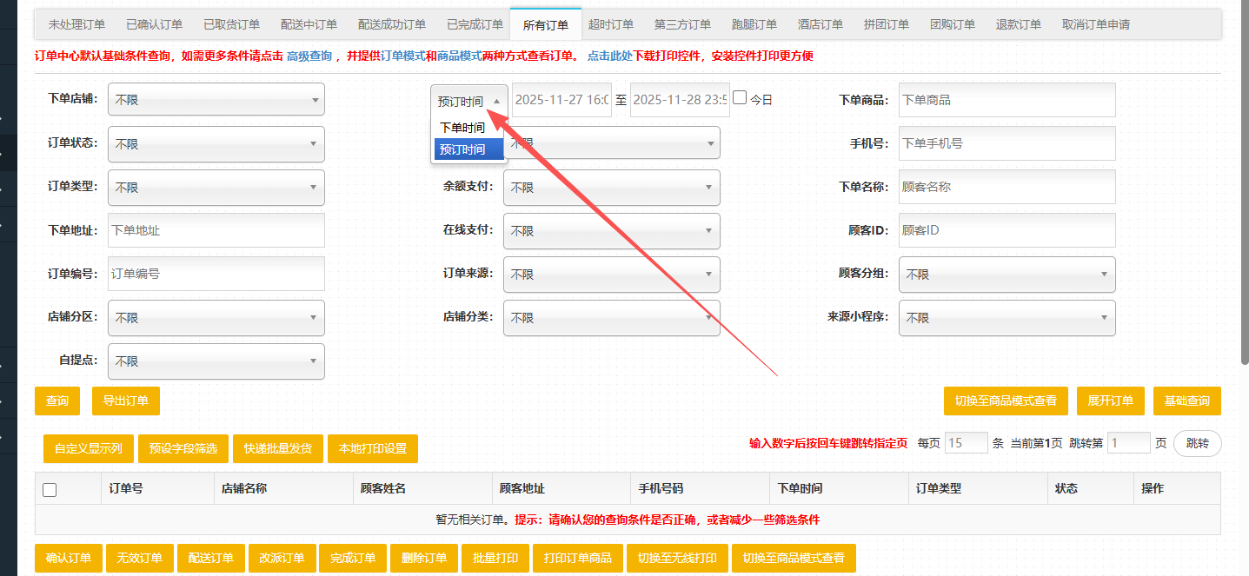Open the 跑腿订单 tab

[754, 24]
